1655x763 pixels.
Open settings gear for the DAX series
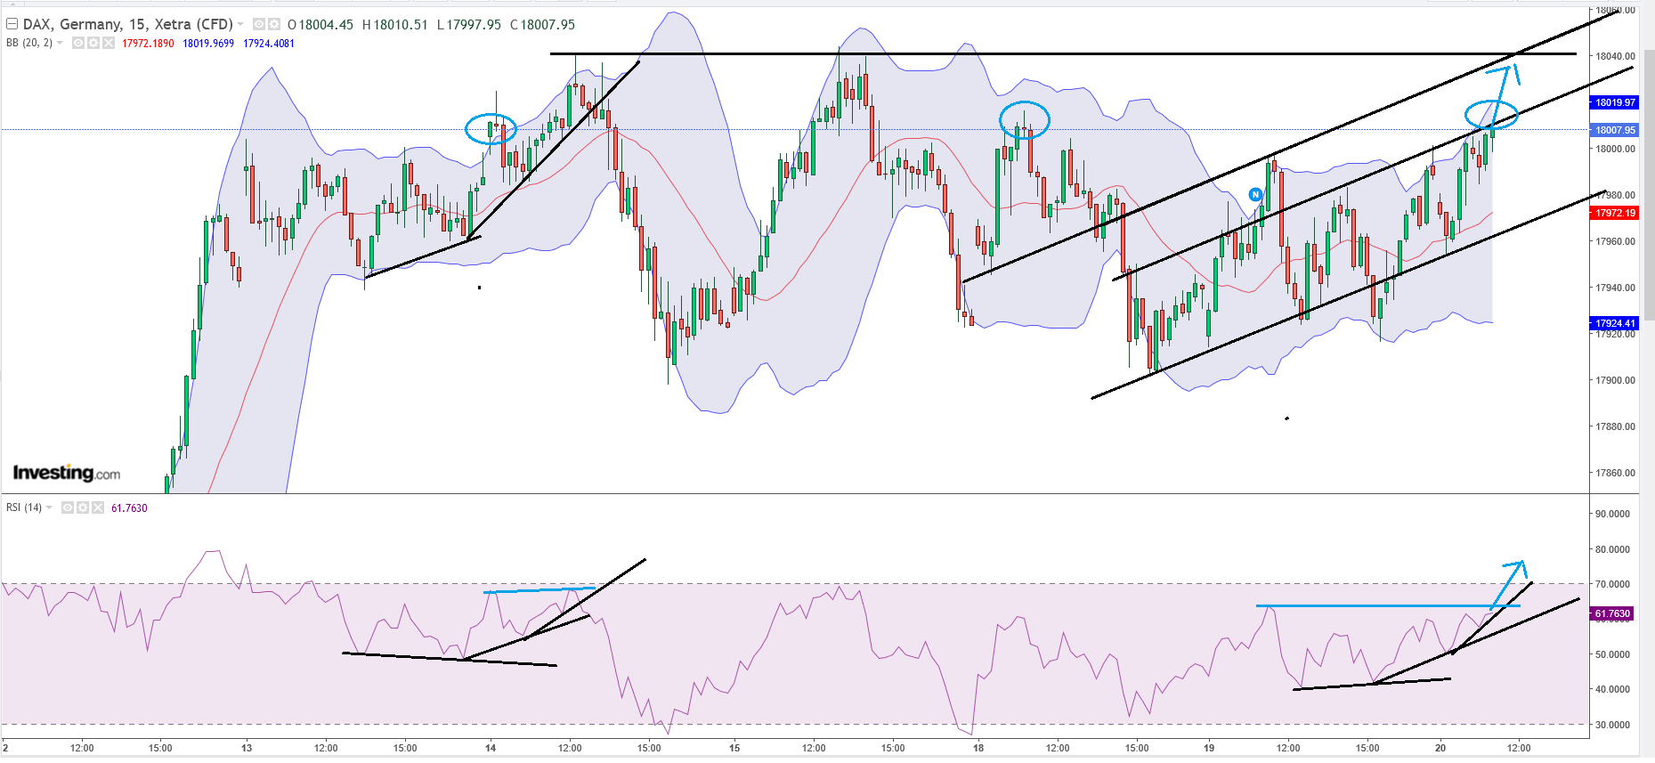click(274, 24)
